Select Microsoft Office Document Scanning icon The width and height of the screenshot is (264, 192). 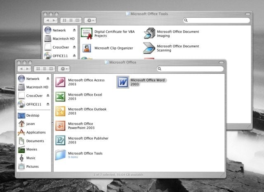[x=149, y=48]
